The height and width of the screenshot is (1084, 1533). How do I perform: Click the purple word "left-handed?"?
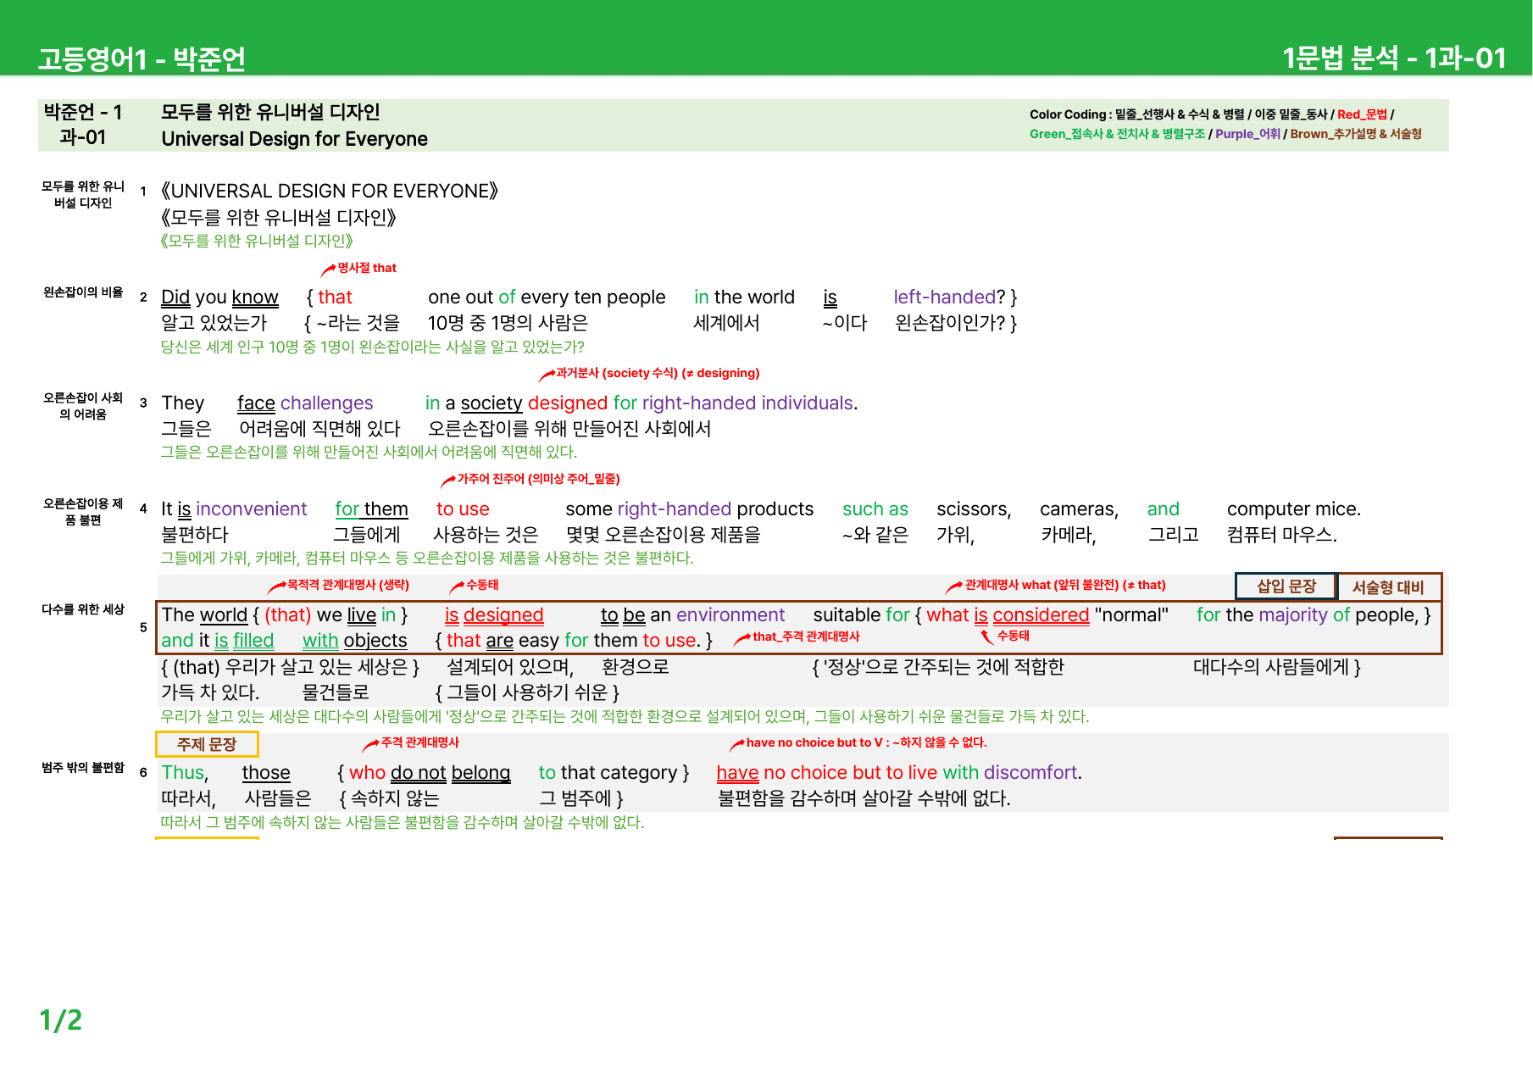949,297
